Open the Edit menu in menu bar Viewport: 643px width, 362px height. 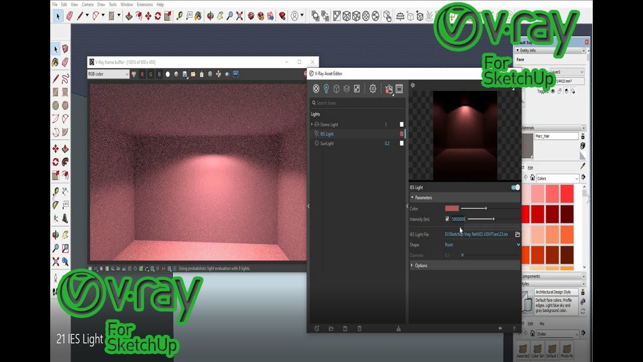(64, 5)
